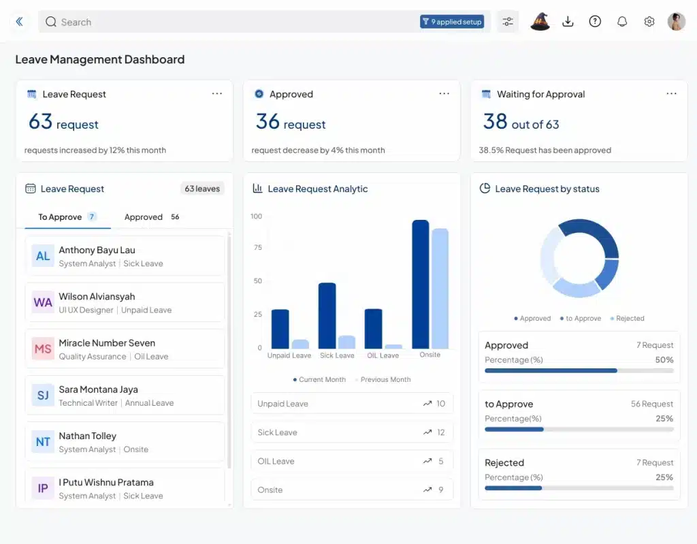Click the download icon in top bar
697x544 pixels.
pyautogui.click(x=568, y=22)
